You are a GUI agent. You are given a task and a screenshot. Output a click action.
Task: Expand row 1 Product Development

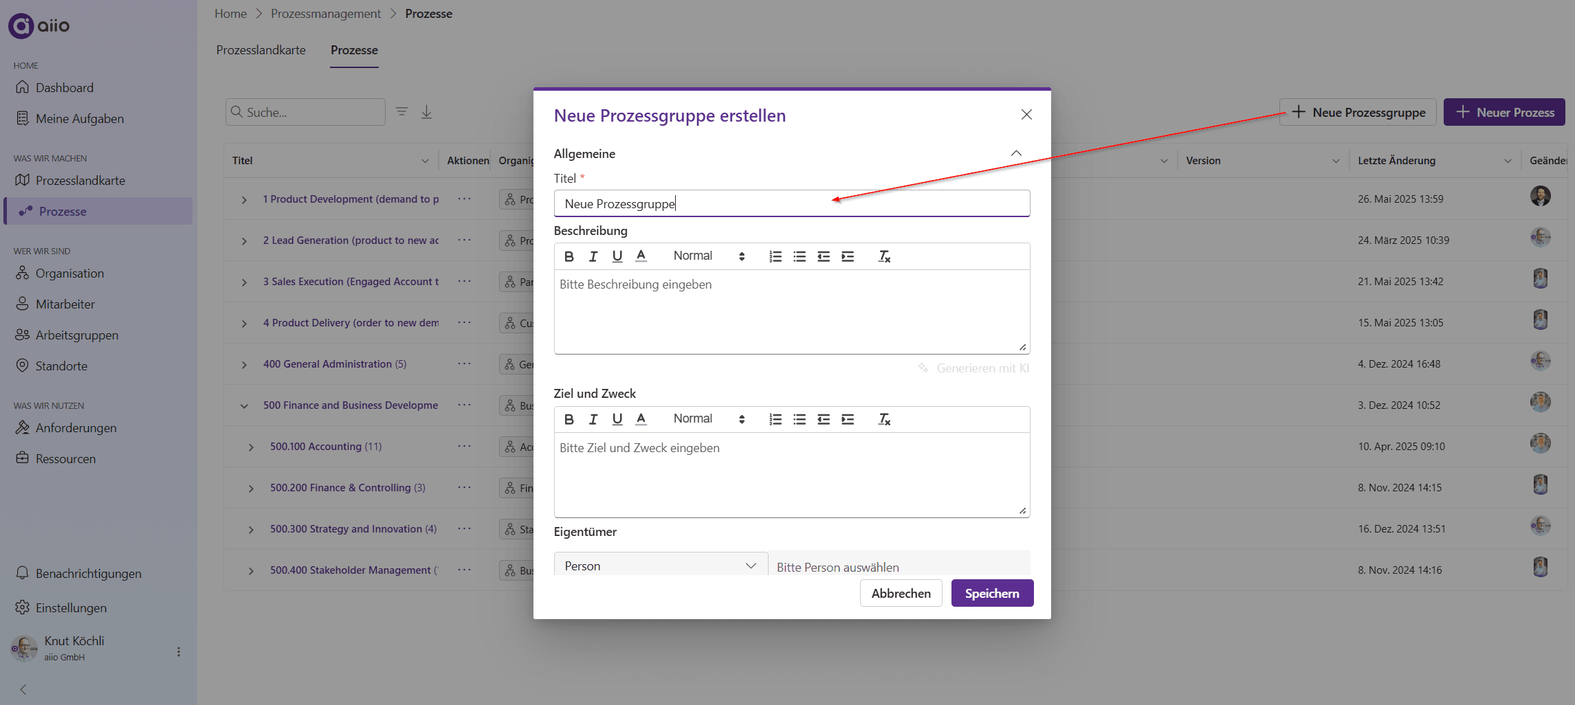[x=244, y=200]
